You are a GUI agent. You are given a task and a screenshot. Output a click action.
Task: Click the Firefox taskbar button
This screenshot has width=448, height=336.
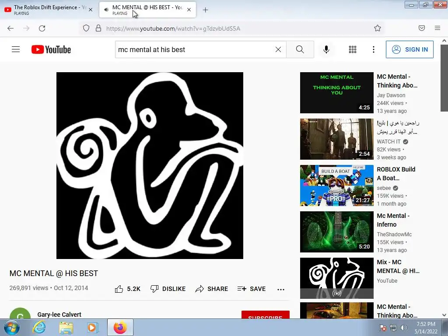point(120,327)
